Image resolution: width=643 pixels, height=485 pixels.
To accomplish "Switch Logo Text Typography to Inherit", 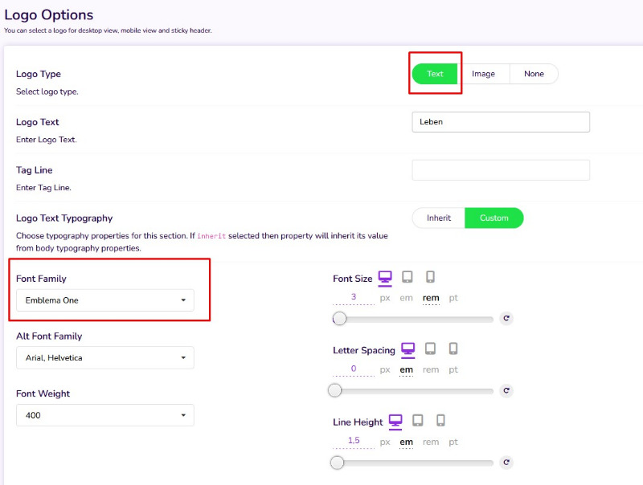I will coord(439,218).
